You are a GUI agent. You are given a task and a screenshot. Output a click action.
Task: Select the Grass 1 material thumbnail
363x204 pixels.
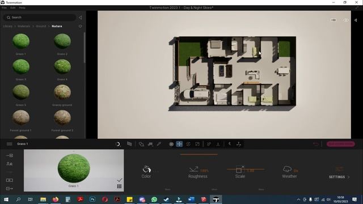(x=21, y=41)
